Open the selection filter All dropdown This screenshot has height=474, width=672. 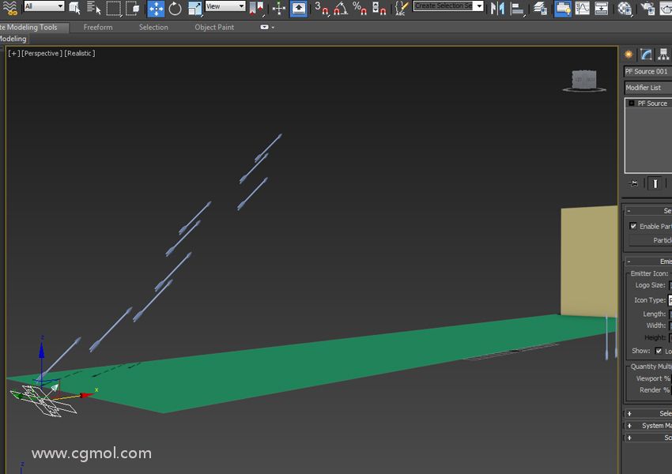click(43, 6)
